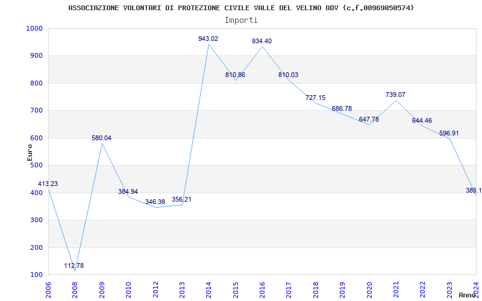Click the 'Importi' chart subtitle
The width and height of the screenshot is (482, 301).
pyautogui.click(x=241, y=20)
